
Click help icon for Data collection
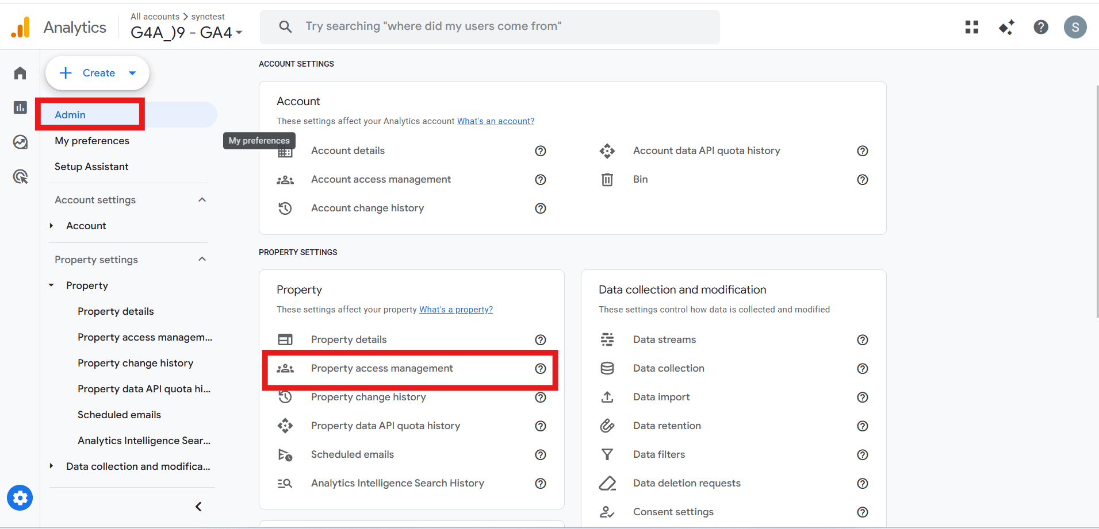pyautogui.click(x=863, y=369)
